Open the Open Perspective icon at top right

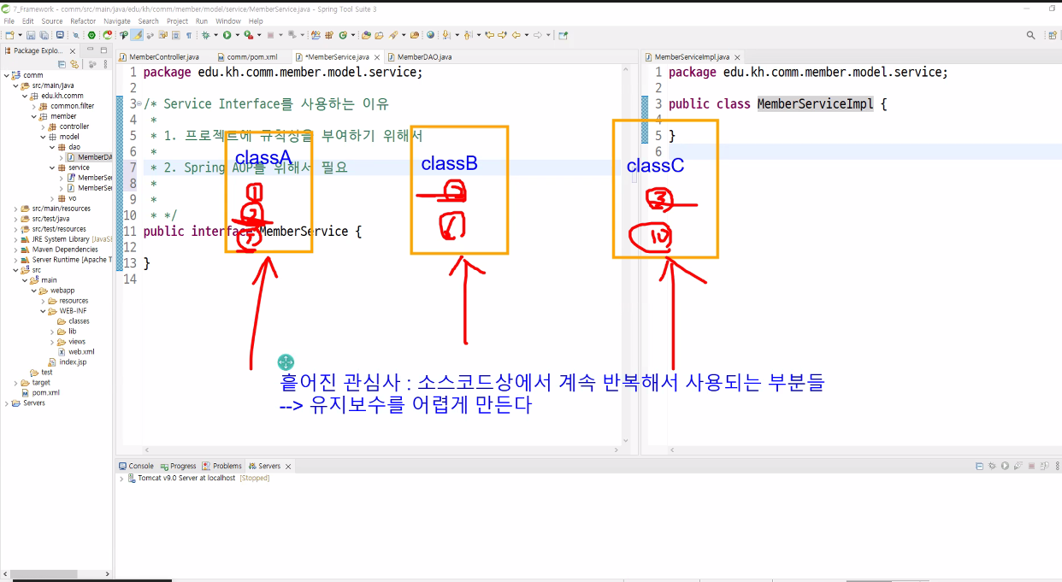point(1052,35)
